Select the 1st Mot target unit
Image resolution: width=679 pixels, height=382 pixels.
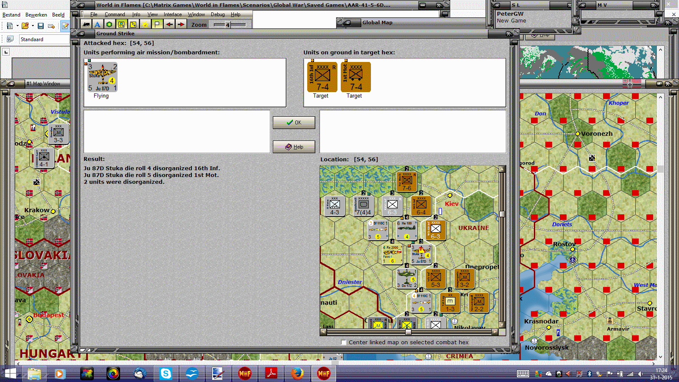(356, 77)
